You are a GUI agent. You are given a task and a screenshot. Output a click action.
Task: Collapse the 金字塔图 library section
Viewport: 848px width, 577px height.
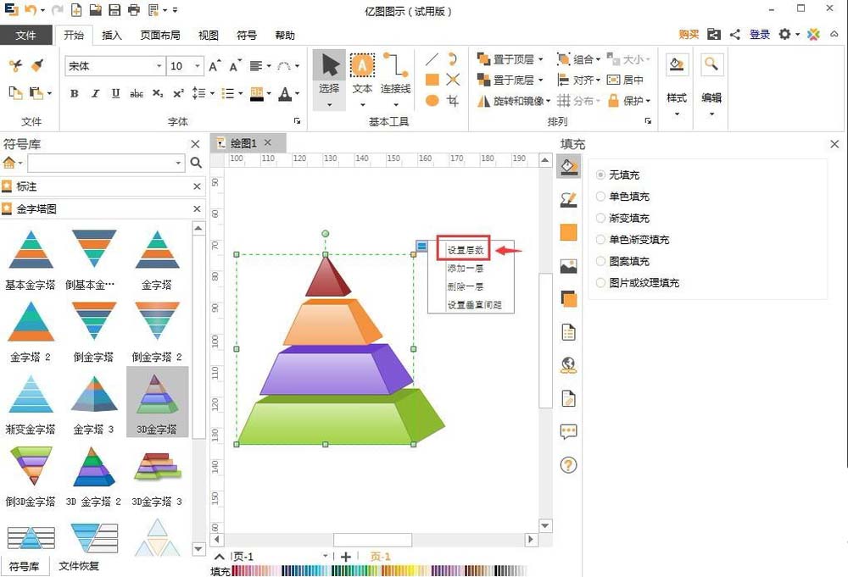[x=195, y=208]
